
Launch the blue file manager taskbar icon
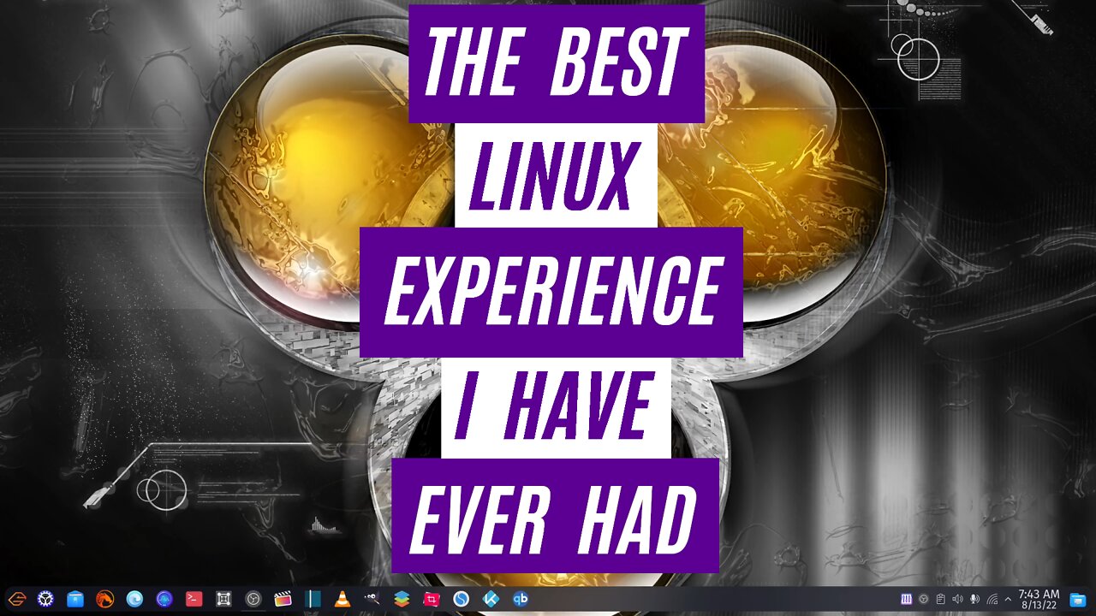point(75,599)
